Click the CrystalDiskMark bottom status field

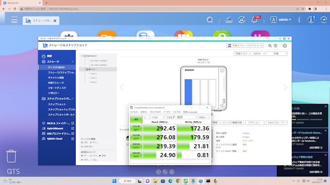point(170,162)
